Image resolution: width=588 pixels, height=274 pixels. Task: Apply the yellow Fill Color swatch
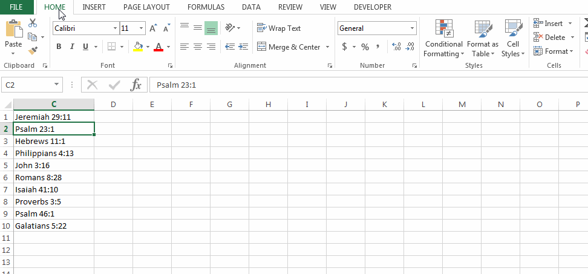tap(138, 47)
